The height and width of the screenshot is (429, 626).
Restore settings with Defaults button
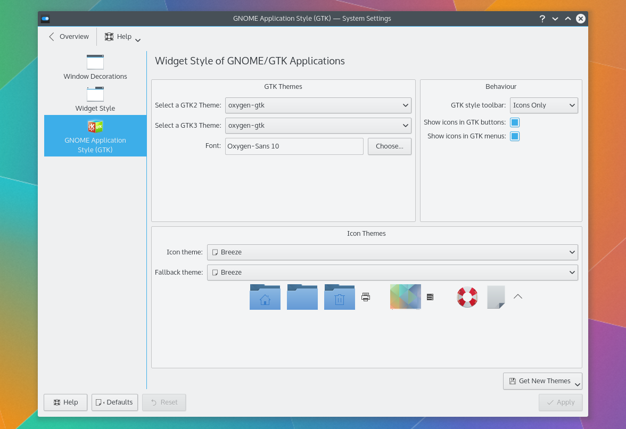tap(114, 402)
